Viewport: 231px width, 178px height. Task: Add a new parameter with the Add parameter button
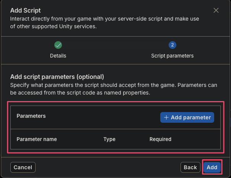[187, 117]
